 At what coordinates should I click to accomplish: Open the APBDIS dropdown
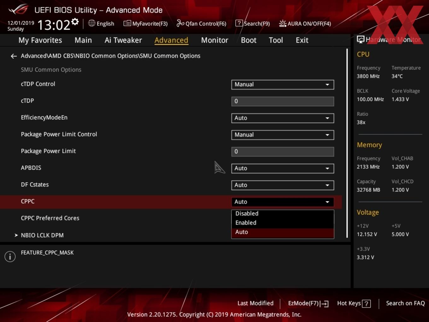(283, 168)
